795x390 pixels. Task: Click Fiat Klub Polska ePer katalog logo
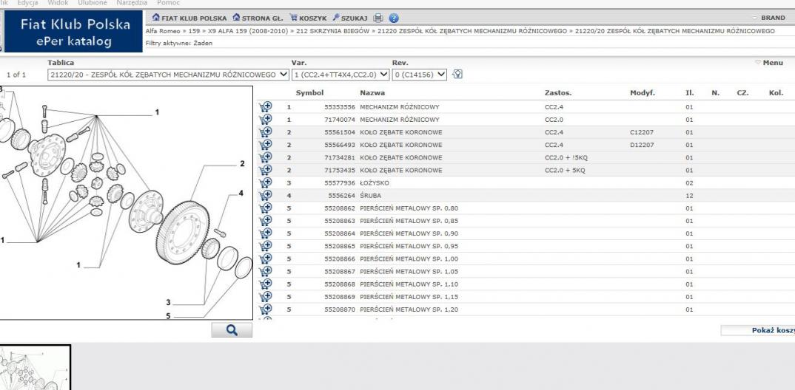pos(74,32)
